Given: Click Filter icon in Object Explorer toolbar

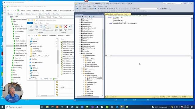Looking at the screenshot, I should coord(89,17).
